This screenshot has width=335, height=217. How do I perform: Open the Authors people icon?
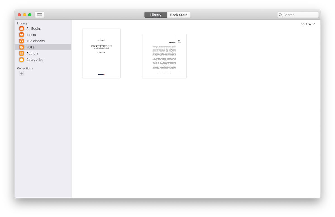click(21, 53)
